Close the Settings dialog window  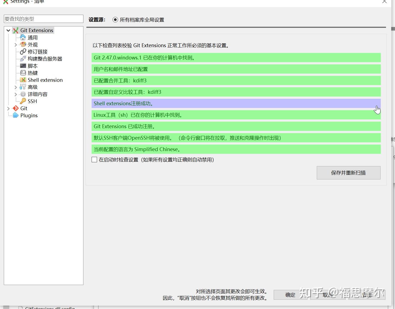click(384, 2)
